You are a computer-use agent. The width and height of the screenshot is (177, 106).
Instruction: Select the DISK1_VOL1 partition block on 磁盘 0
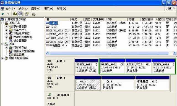point(87,66)
